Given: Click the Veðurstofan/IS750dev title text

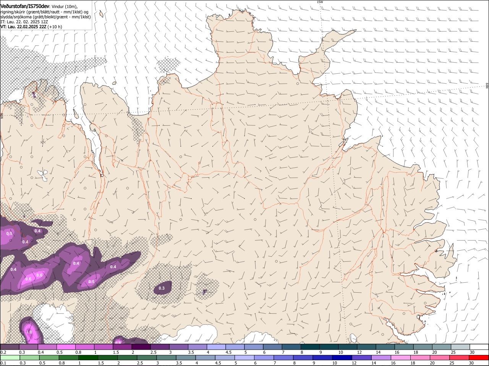Looking at the screenshot, I should coord(25,6).
